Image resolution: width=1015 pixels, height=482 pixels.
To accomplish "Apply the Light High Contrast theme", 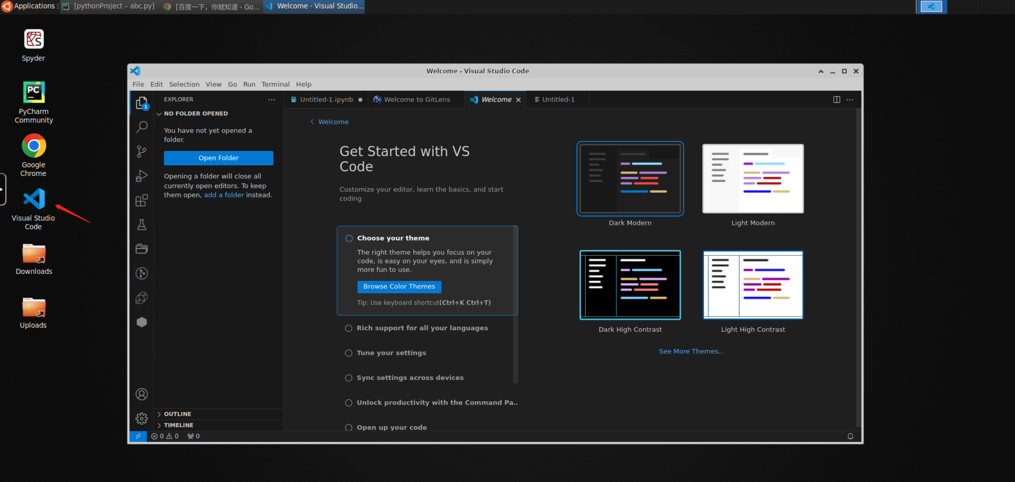I will coord(753,285).
